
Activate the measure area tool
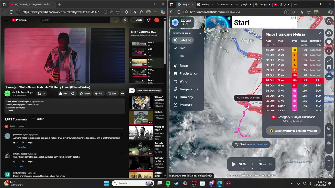pos(329,67)
